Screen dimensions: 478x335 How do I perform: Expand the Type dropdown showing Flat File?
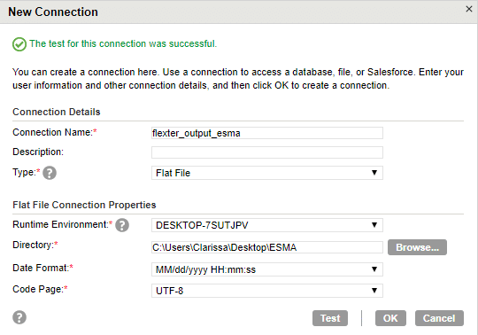(x=267, y=173)
